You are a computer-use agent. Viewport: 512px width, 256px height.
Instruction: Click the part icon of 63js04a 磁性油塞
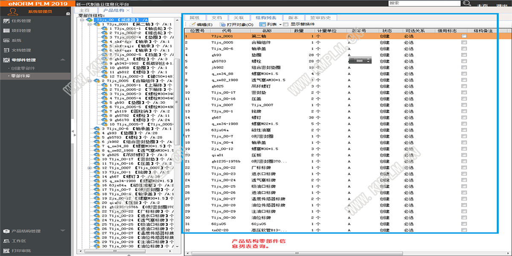click(97, 185)
